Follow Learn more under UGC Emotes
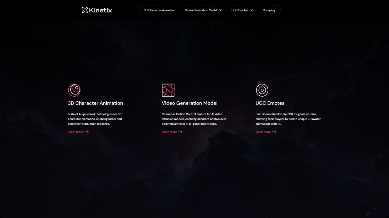 [x=266, y=132]
